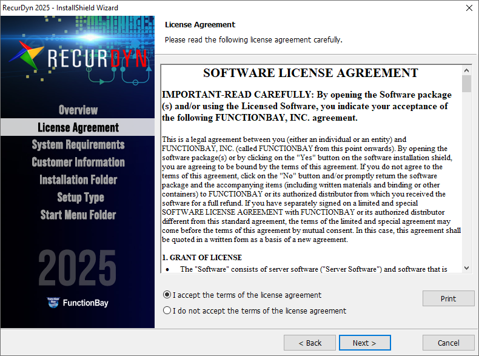Viewport: 479px width, 356px height.
Task: Click the large 2025 text in sidebar
Action: (x=77, y=268)
